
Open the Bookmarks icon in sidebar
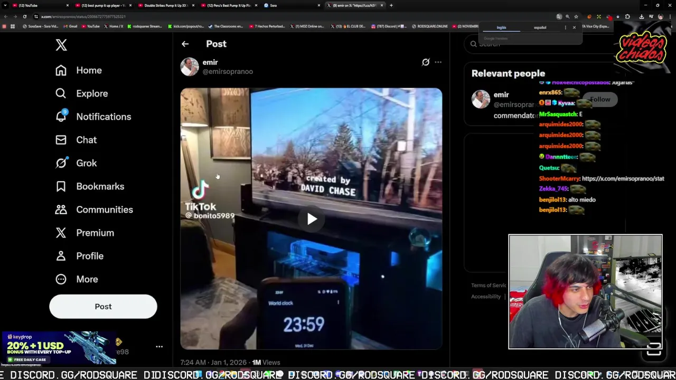coord(61,186)
